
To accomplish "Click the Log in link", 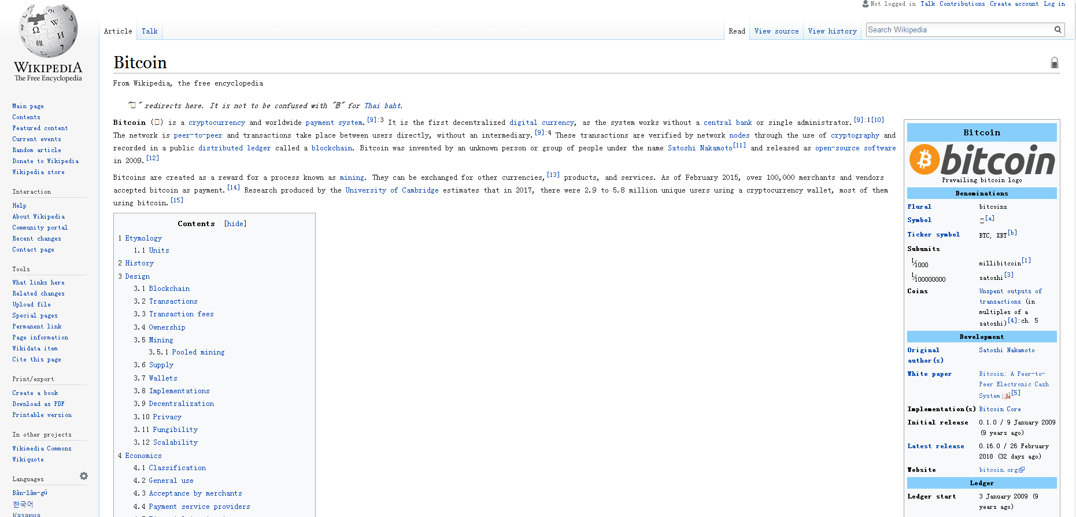I will [1054, 3].
